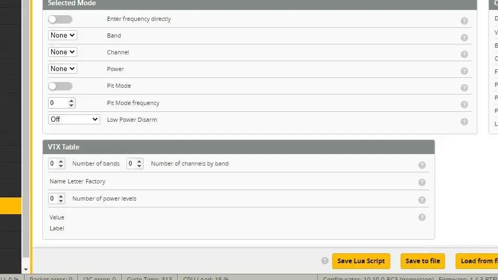498x280 pixels.
Task: Click the Pit Mode frequency input field
Action: pyautogui.click(x=59, y=103)
